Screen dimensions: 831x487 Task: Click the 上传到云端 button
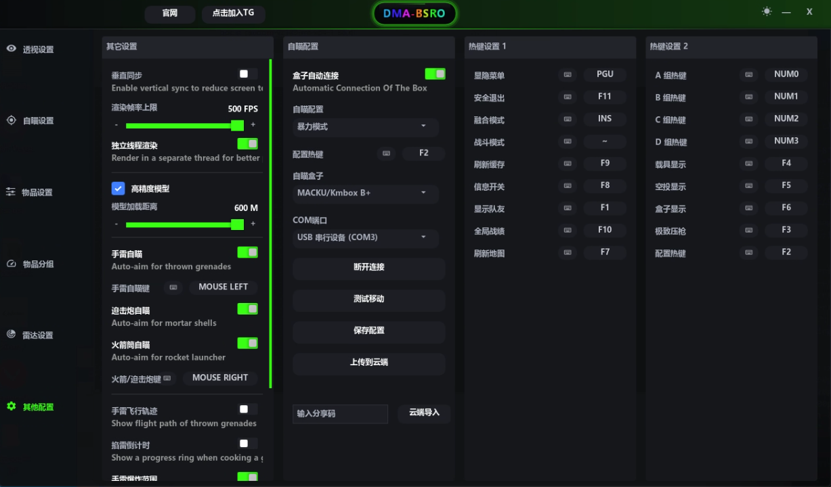pos(369,363)
